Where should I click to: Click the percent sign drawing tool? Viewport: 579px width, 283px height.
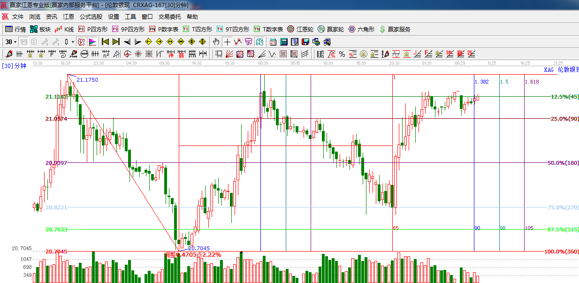[342, 54]
